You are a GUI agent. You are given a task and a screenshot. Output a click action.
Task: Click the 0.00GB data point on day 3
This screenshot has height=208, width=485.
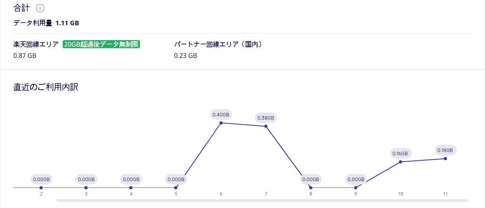pos(86,188)
